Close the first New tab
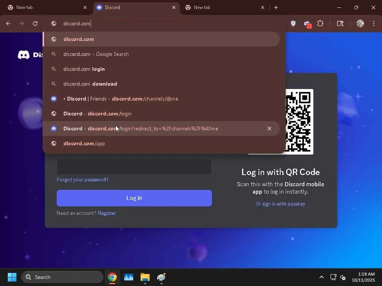 [x=85, y=7]
